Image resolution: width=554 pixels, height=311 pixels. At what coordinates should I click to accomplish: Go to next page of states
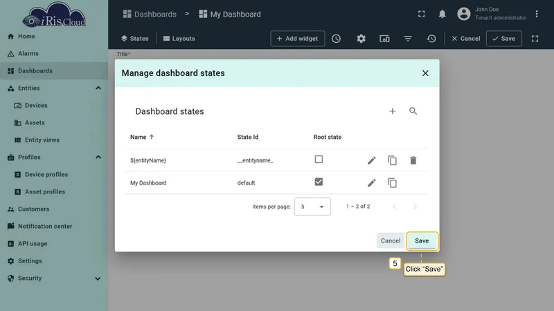[415, 207]
